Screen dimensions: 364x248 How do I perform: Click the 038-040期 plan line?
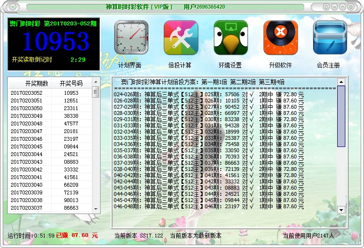tap(209, 169)
